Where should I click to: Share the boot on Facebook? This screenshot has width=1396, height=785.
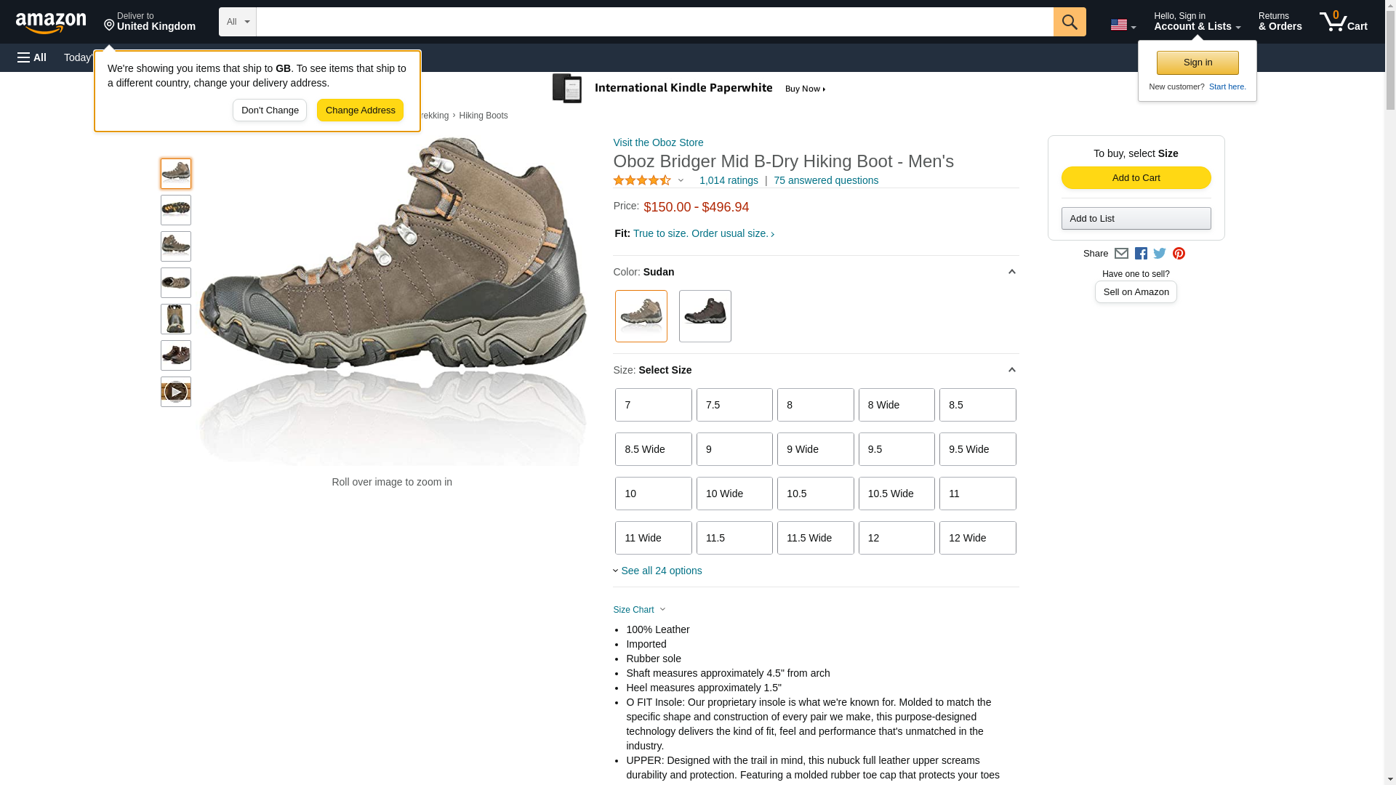[x=1141, y=254]
